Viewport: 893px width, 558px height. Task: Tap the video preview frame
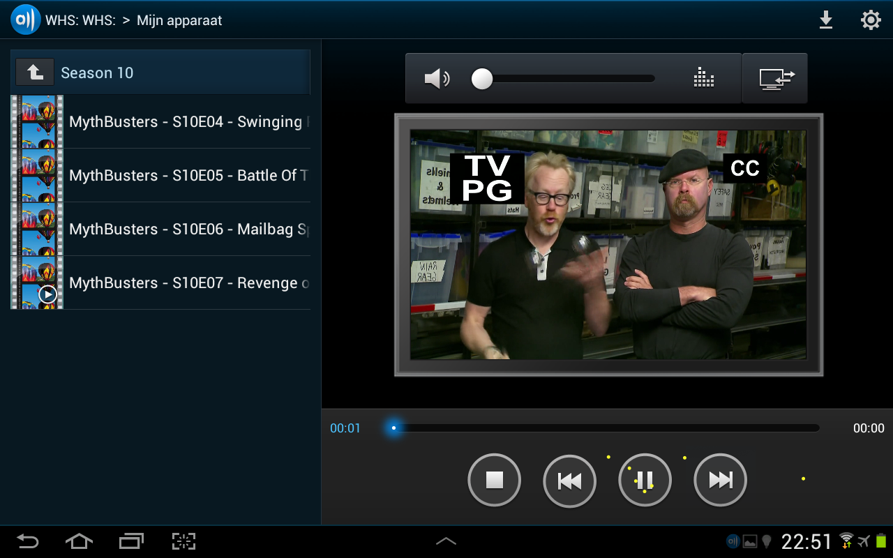click(x=608, y=245)
